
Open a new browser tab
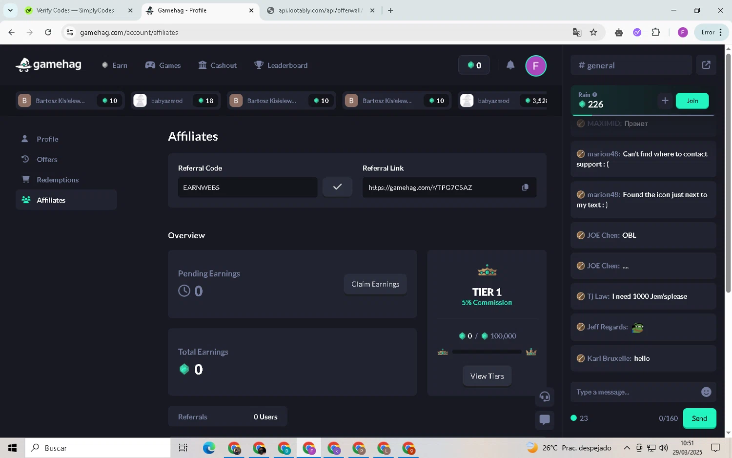pyautogui.click(x=390, y=10)
